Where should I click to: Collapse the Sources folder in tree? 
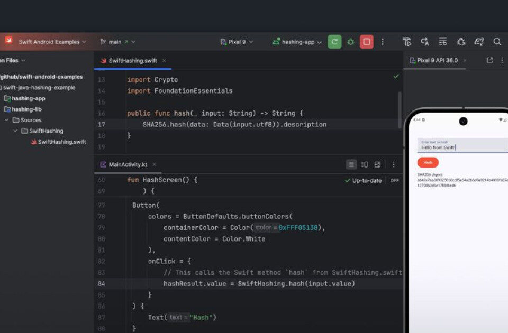tap(7, 120)
